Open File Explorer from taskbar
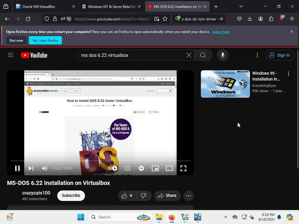The image size is (299, 224). click(159, 217)
